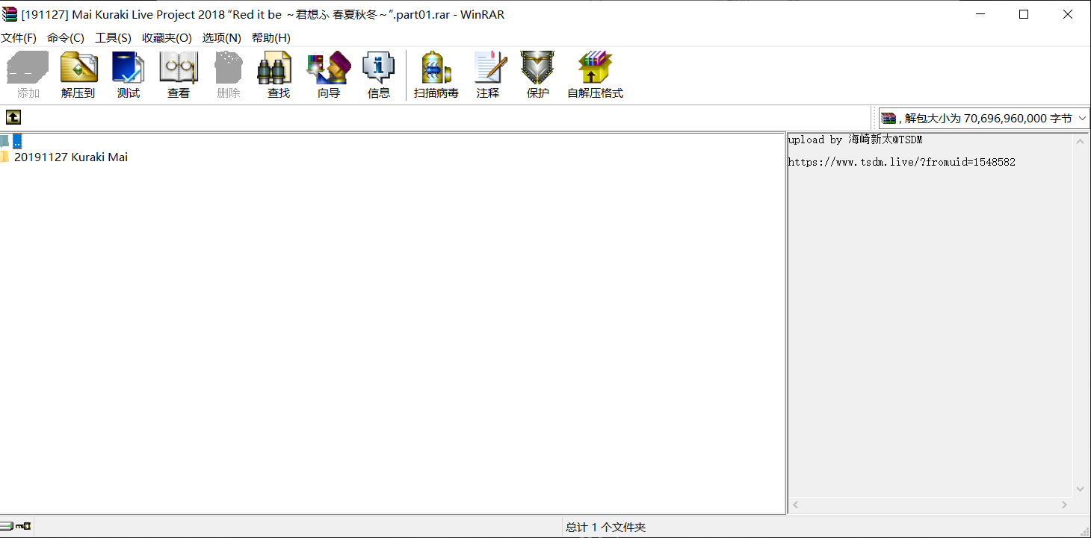Minimize the WinRAR window
The height and width of the screenshot is (538, 1091).
(980, 14)
